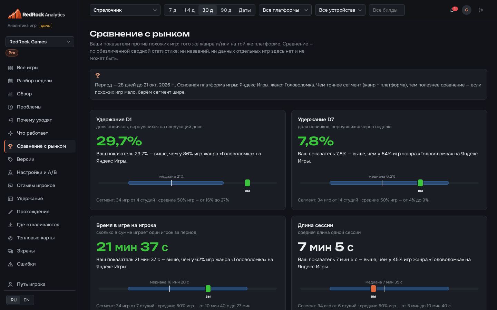Click the Ошибки warning triangle icon
Image resolution: width=497 pixels, height=310 pixels.
coord(10,264)
